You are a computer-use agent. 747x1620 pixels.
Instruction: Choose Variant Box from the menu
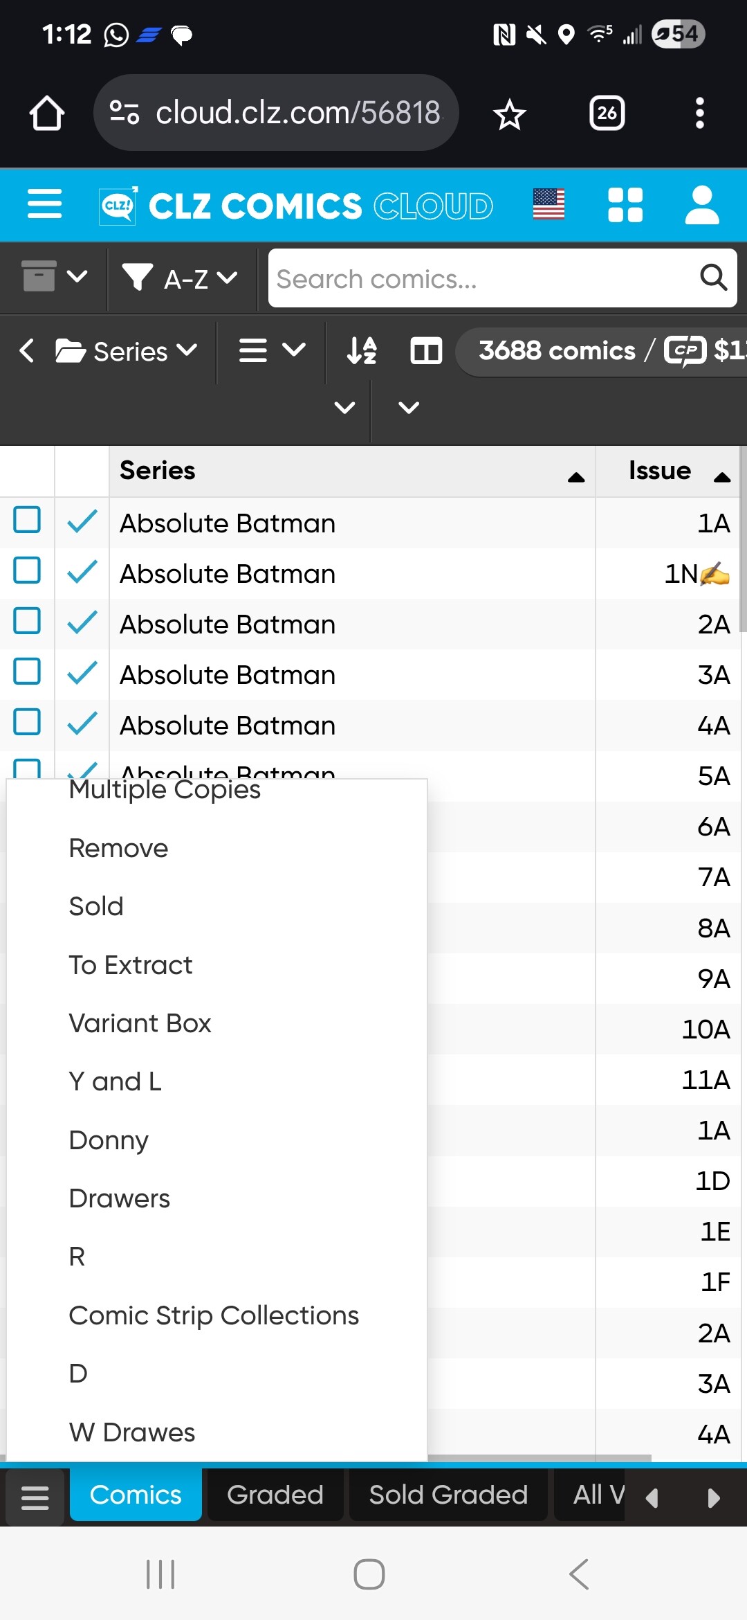(140, 1023)
